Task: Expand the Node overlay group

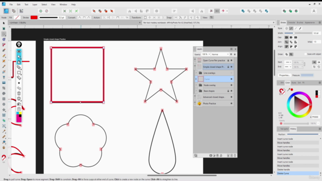Action: 196,85
